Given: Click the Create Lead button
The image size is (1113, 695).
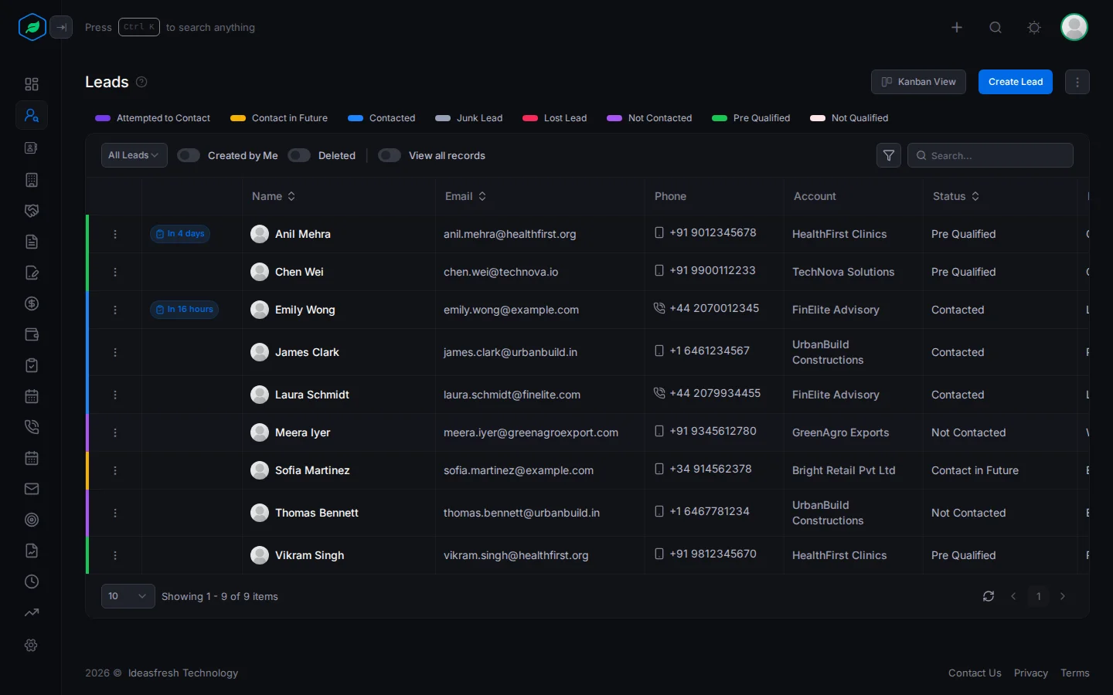Looking at the screenshot, I should pos(1016,82).
